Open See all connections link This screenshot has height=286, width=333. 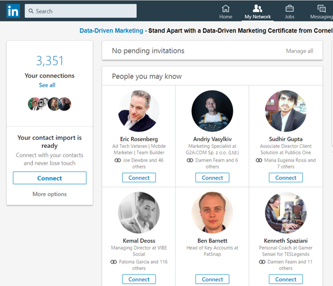point(47,85)
